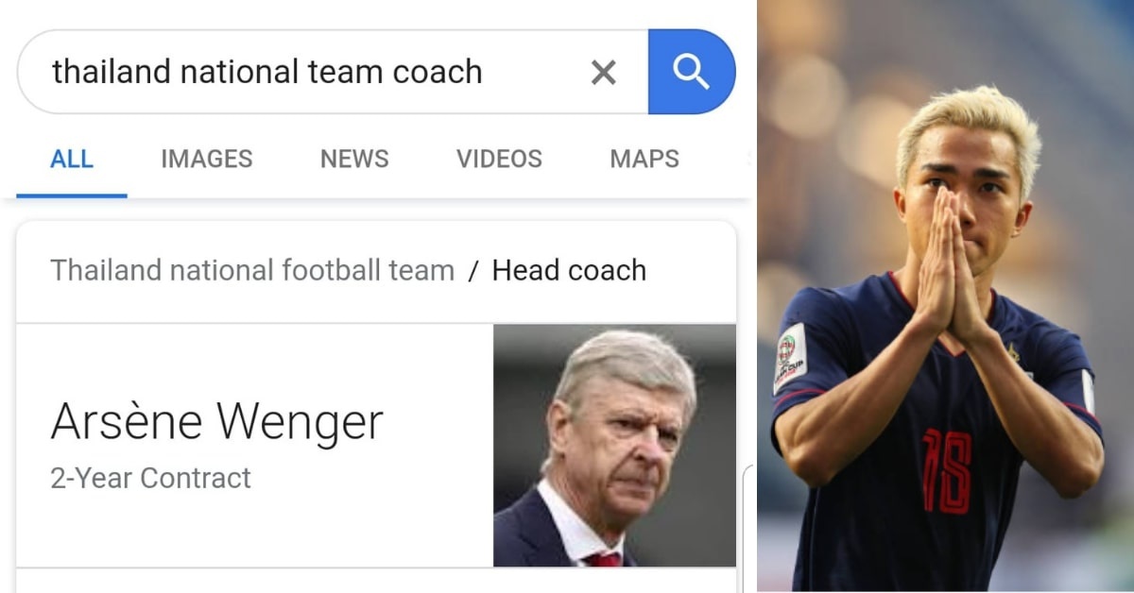The height and width of the screenshot is (593, 1134).
Task: Open the Arsène Wenger result link
Action: point(217,421)
